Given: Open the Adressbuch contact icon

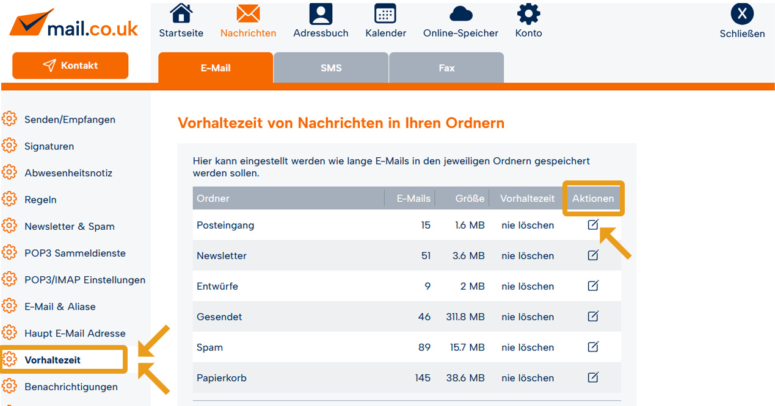Looking at the screenshot, I should tap(321, 15).
